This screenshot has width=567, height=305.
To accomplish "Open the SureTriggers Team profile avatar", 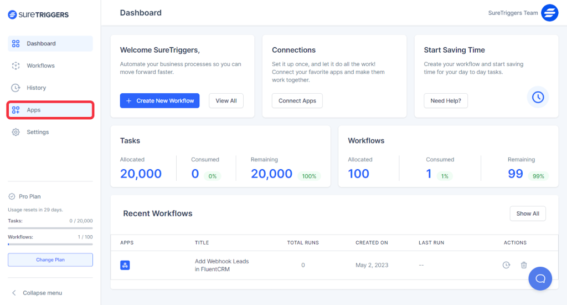I will click(549, 13).
